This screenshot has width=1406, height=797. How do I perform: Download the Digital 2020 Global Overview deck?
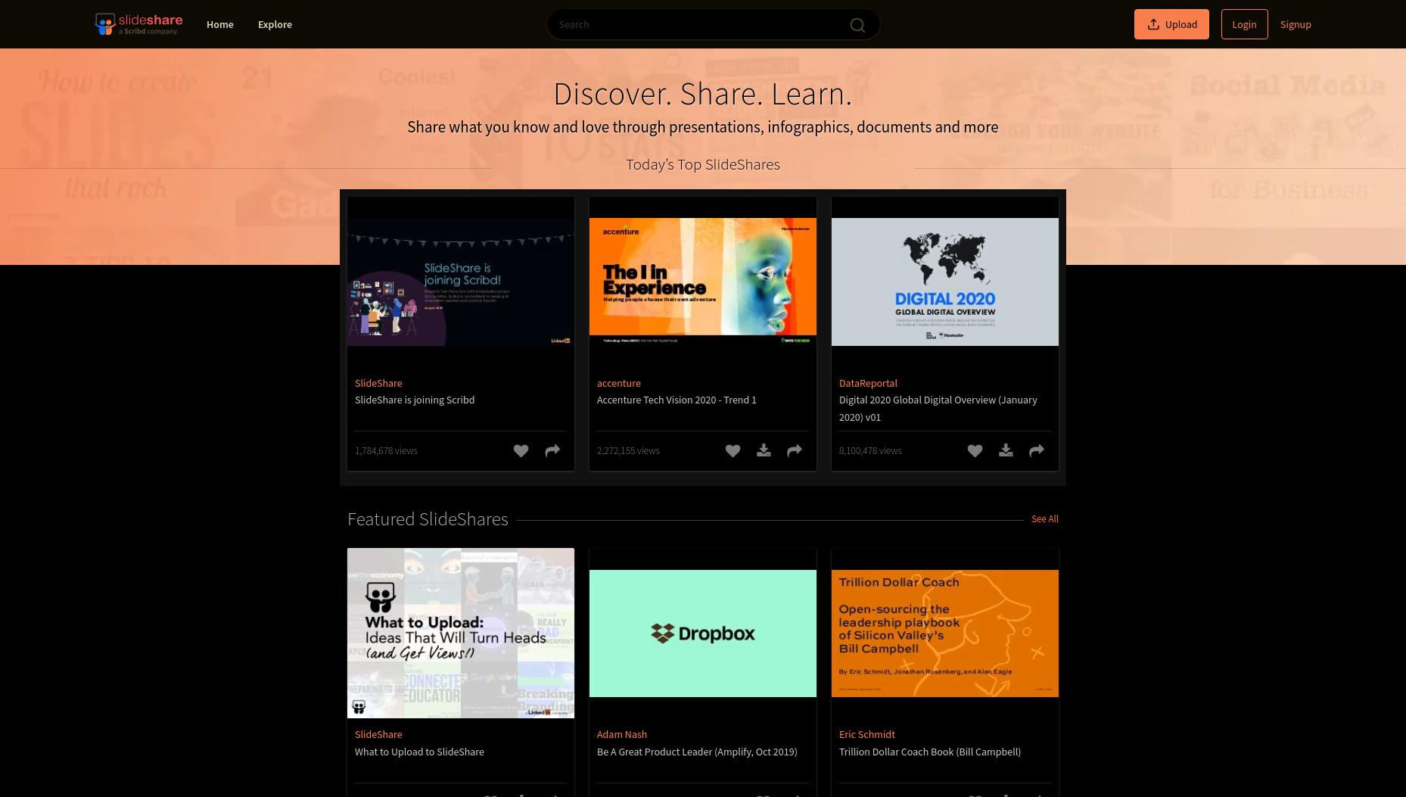[1006, 451]
